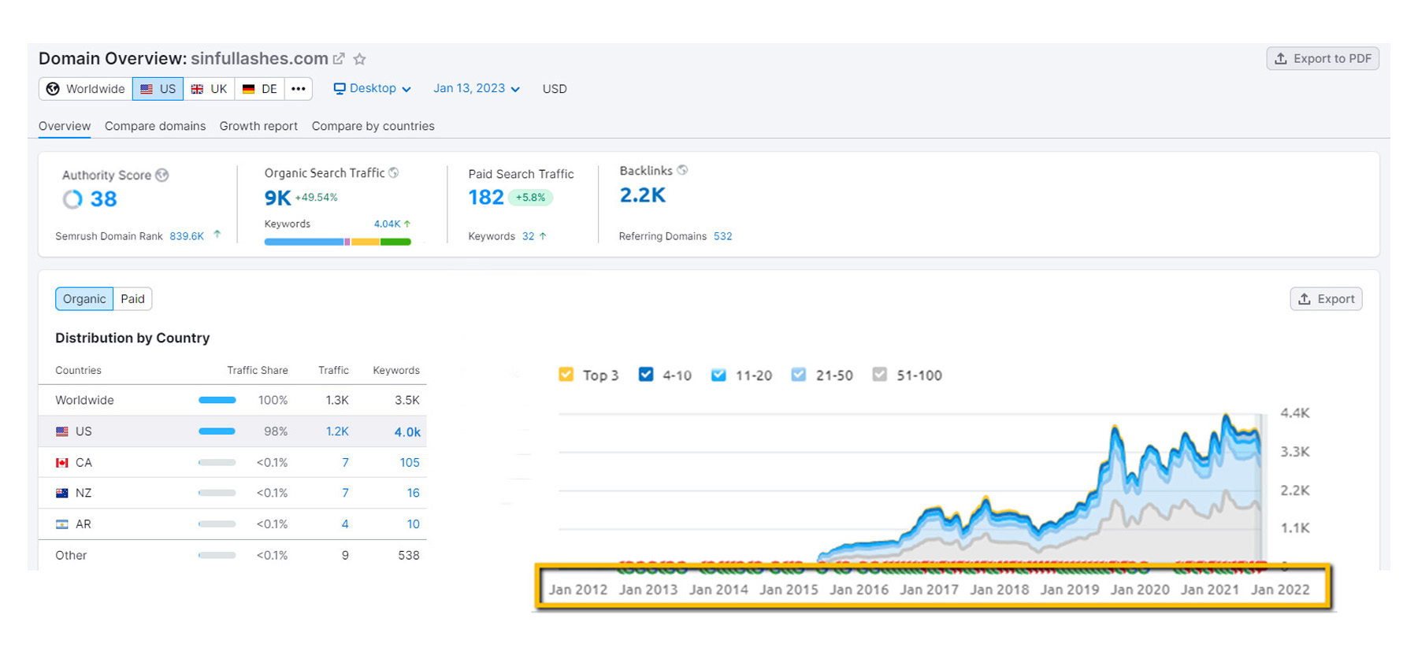This screenshot has height=655, width=1418.
Task: Choose the UK flag database
Action: [x=209, y=89]
